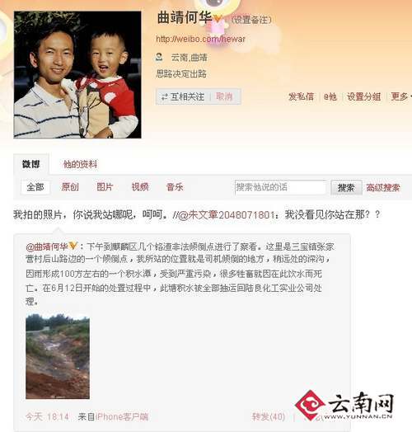Switch to the 他的资料 tab
The width and height of the screenshot is (412, 432).
pos(80,164)
